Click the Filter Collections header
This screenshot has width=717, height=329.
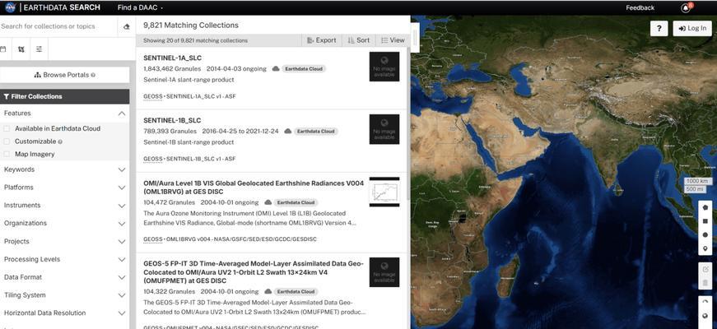coord(64,96)
